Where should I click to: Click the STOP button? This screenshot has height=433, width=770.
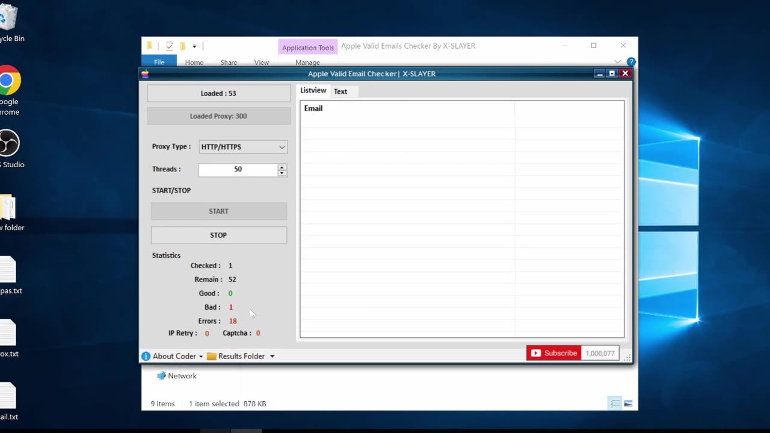pyautogui.click(x=219, y=235)
